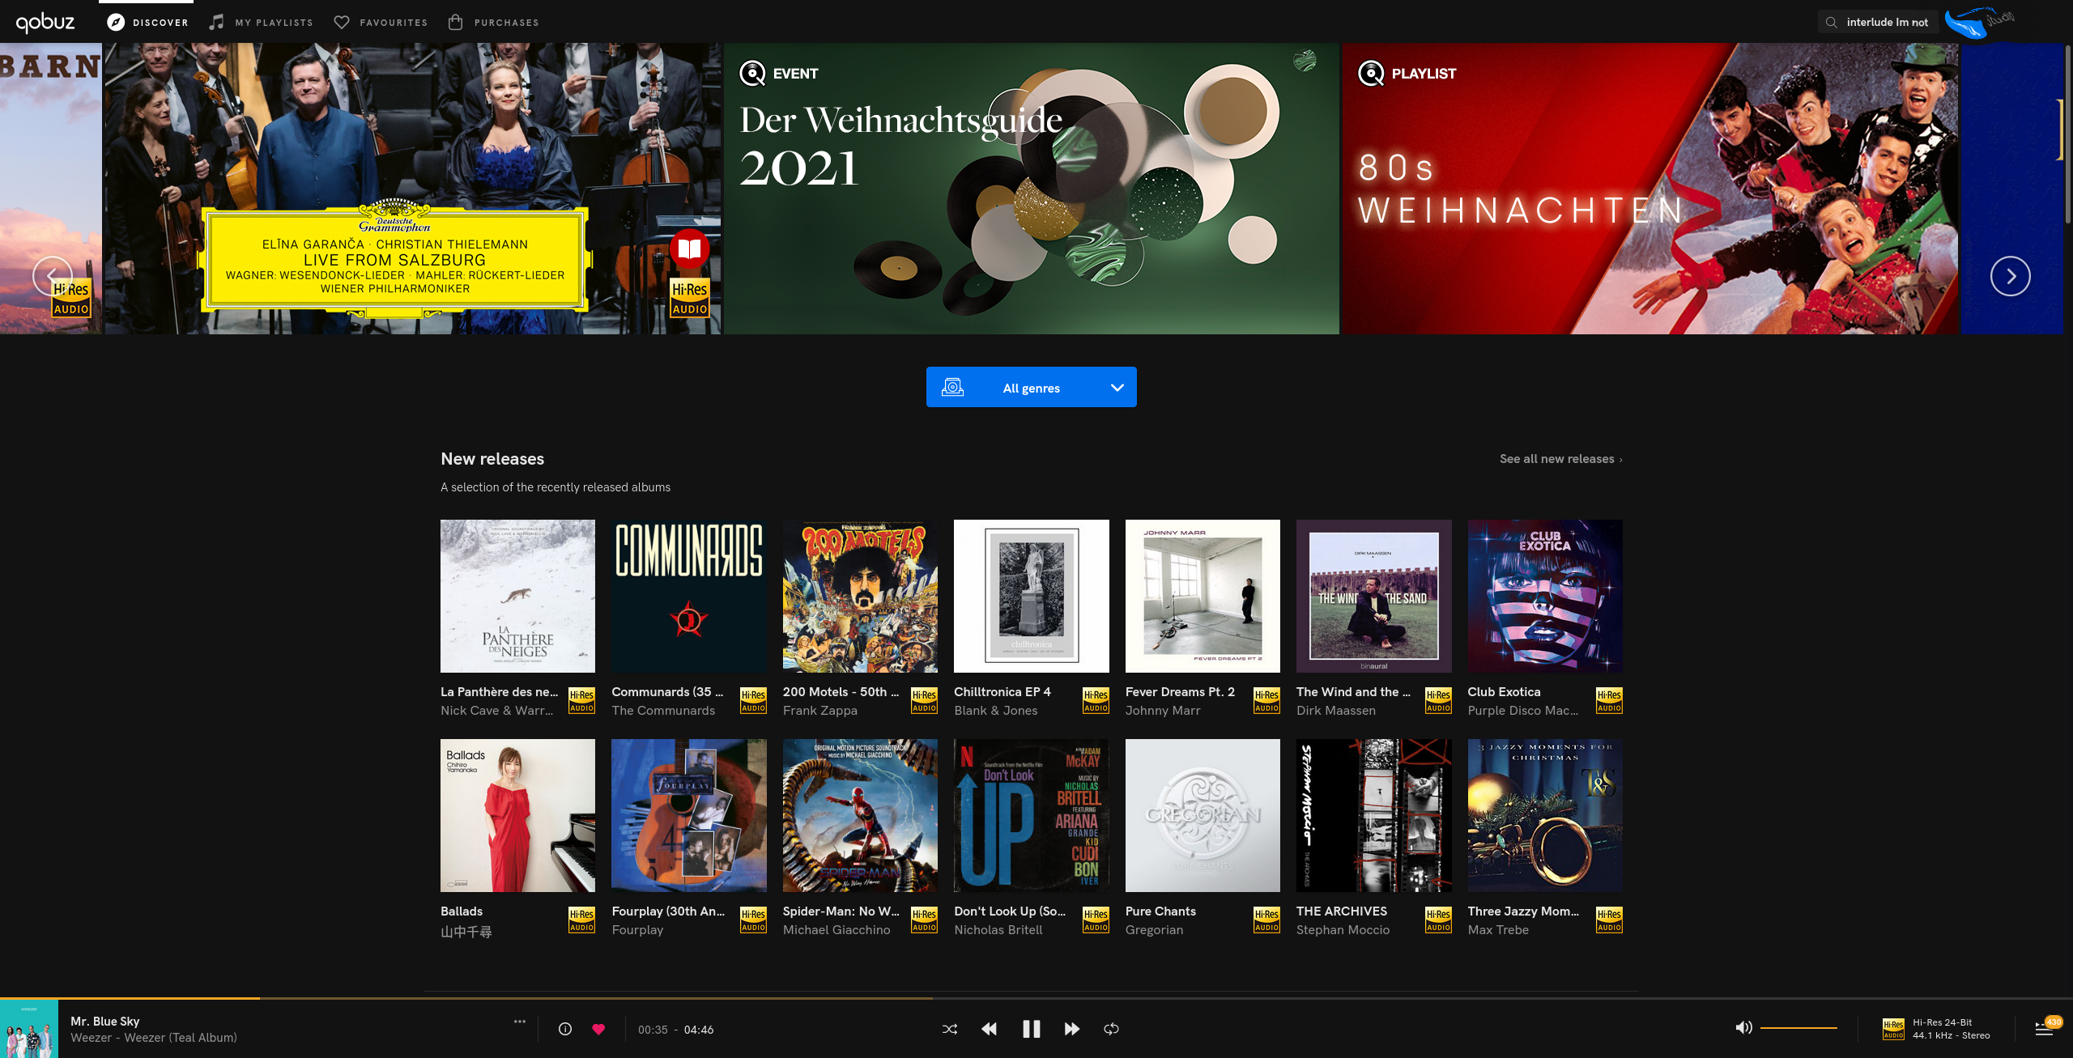The height and width of the screenshot is (1058, 2073).
Task: Click Don't Look Up soundtrack title
Action: (1010, 911)
